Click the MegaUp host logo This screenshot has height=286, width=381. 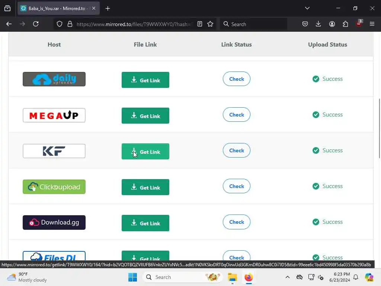click(x=54, y=115)
